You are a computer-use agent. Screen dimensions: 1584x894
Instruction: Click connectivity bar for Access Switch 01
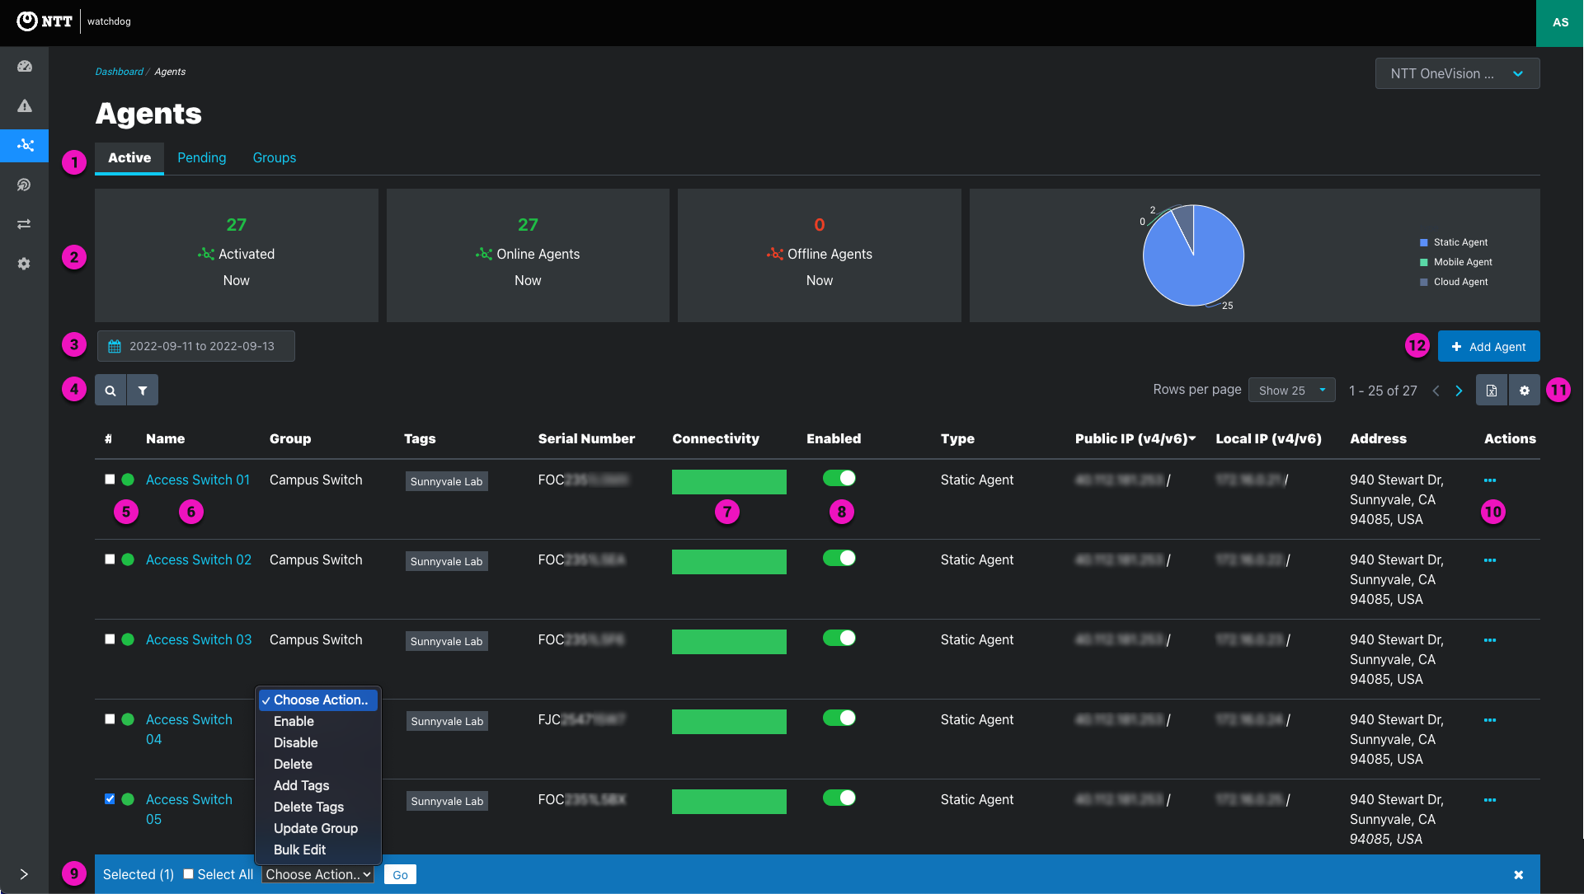(x=729, y=482)
